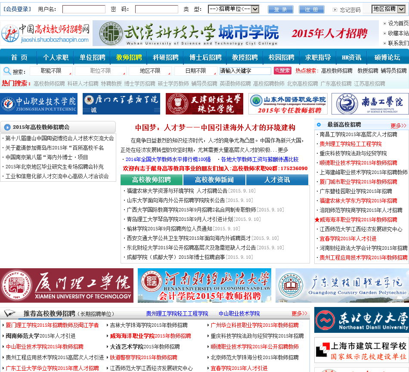Expand the 职能不限 selector
The height and width of the screenshot is (372, 409).
[51, 71]
